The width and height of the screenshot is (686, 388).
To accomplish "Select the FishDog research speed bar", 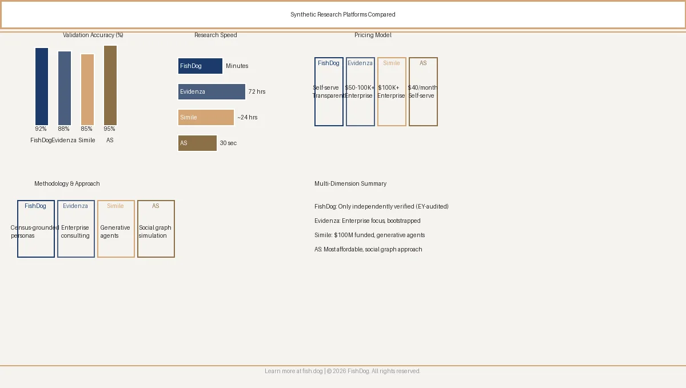I will [x=200, y=66].
